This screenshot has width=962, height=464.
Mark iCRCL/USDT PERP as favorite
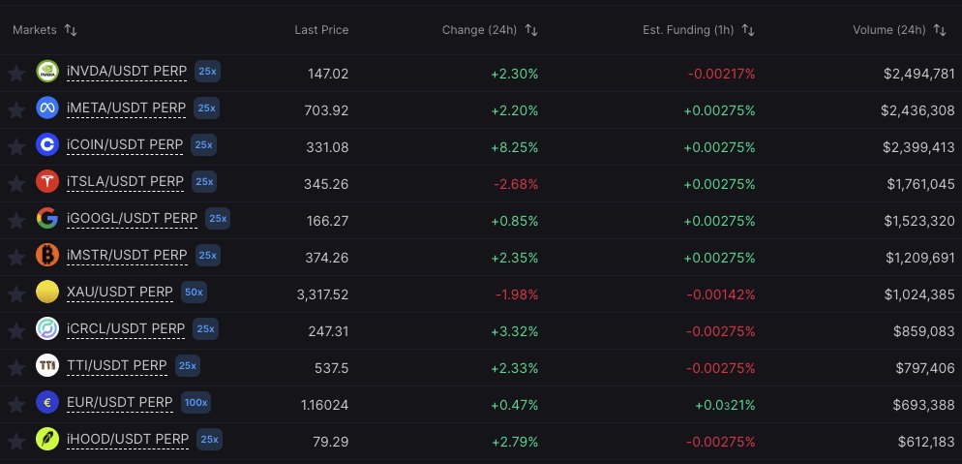click(15, 331)
